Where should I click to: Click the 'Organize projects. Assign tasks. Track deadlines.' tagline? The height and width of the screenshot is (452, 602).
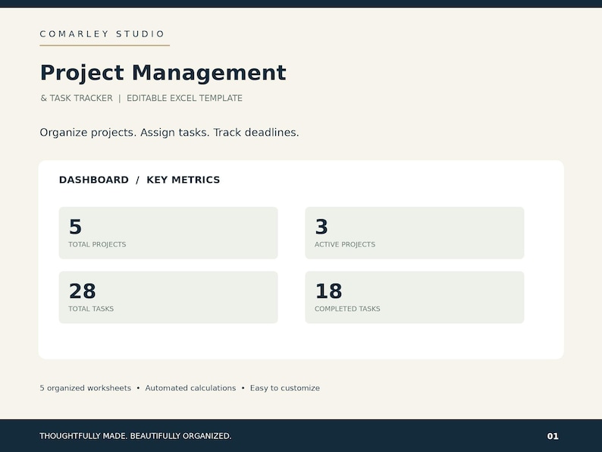click(x=169, y=133)
